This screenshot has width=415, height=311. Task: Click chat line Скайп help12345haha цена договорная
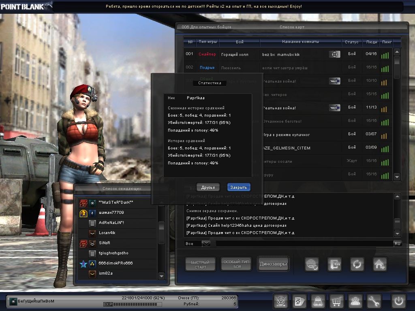[x=236, y=226]
